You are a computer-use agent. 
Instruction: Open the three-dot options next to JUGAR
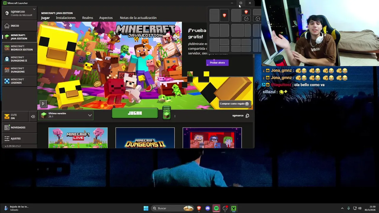click(x=175, y=116)
